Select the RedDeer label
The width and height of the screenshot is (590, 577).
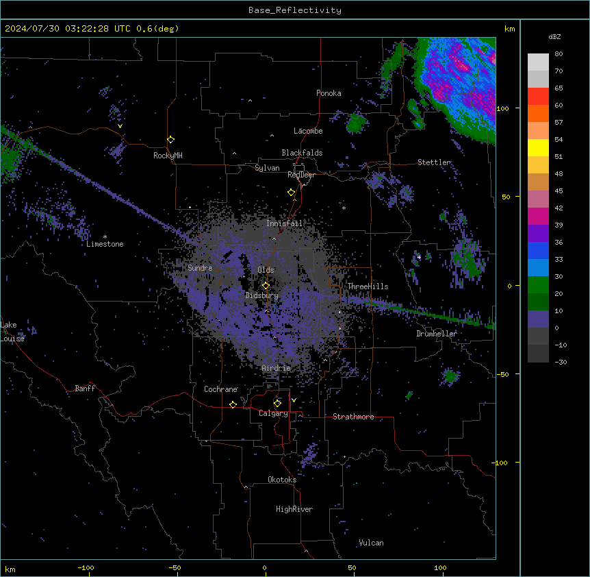tap(301, 175)
